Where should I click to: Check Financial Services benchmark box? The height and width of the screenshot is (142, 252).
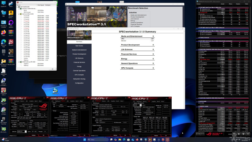(x=130, y=25)
